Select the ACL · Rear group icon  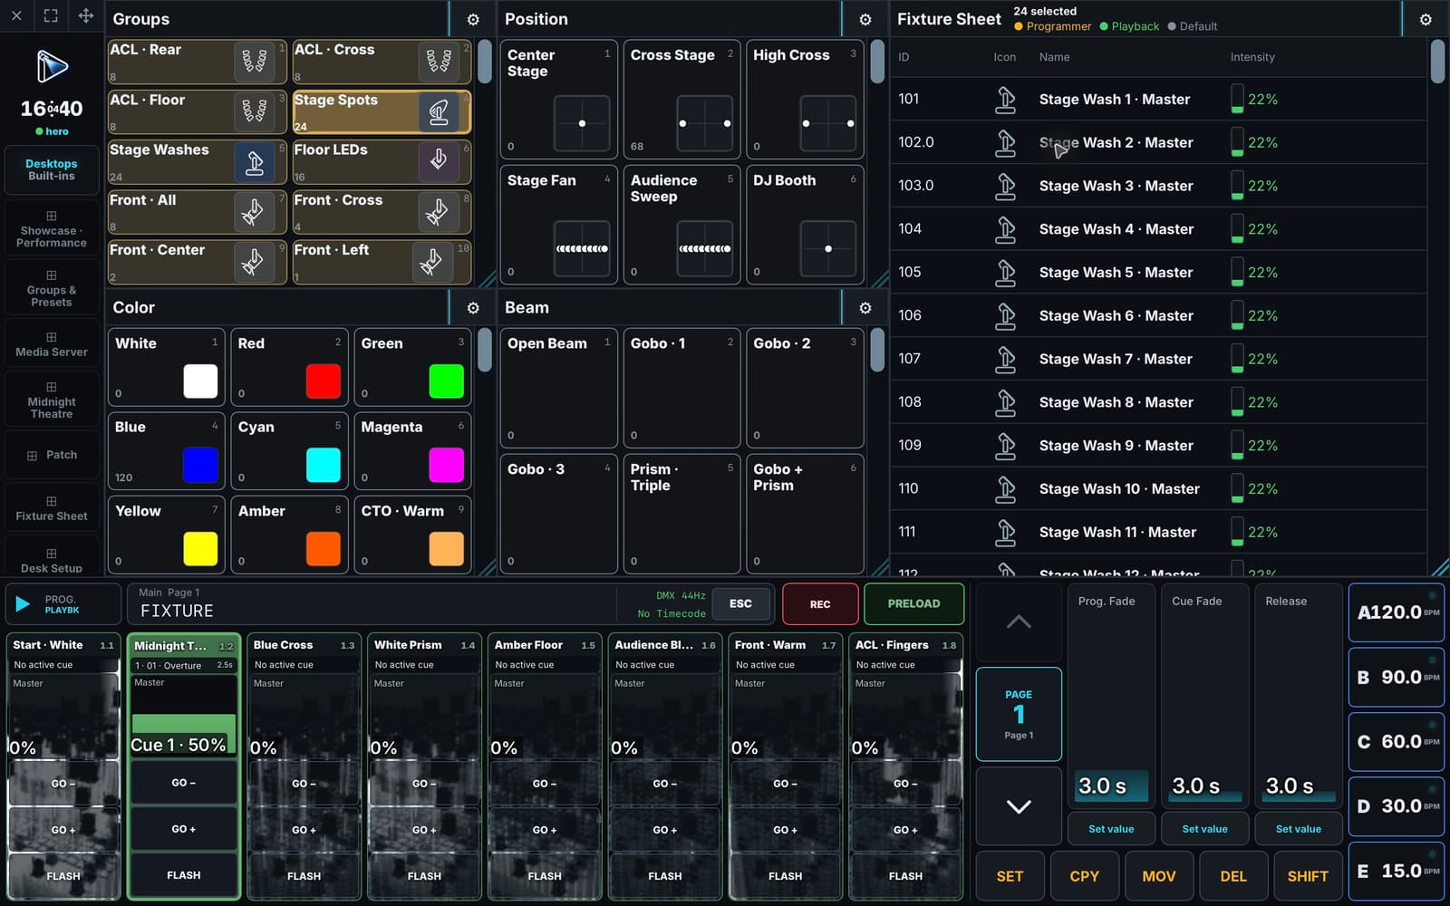(x=255, y=62)
